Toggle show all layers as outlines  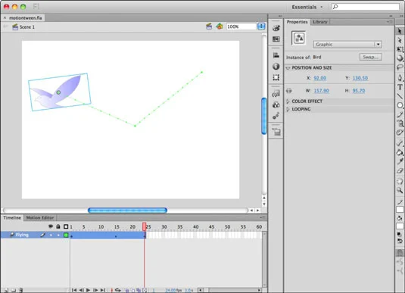point(66,226)
